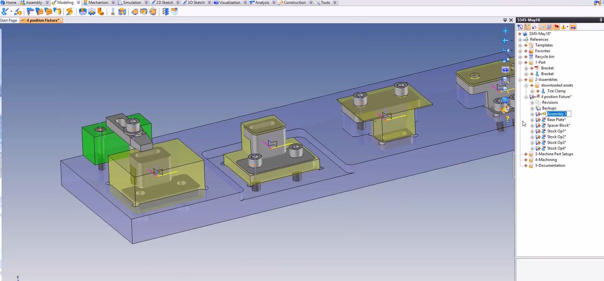Switch to the Start Page document tab

(9, 20)
